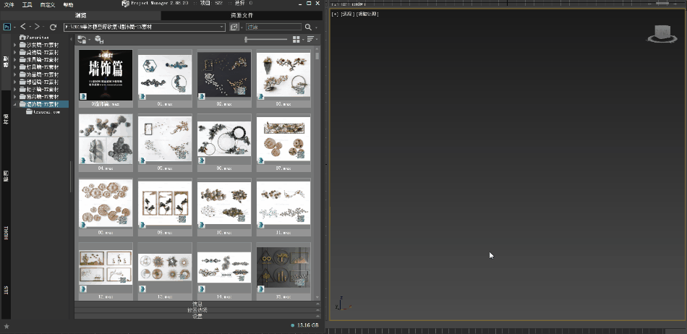Click the sort options icon above thumbnails

pyautogui.click(x=310, y=39)
